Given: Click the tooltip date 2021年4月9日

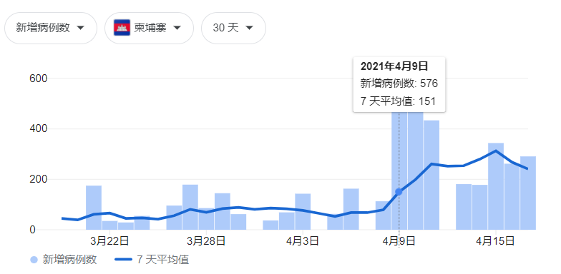Looking at the screenshot, I should tap(394, 66).
